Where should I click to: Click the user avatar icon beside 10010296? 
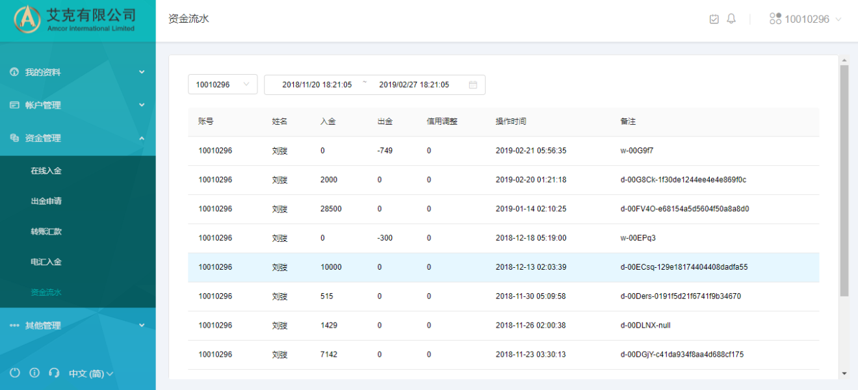[x=775, y=19]
